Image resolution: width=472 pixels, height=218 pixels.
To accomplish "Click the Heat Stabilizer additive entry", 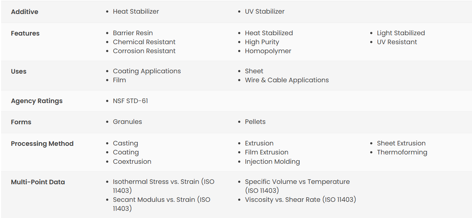I will click(x=136, y=11).
